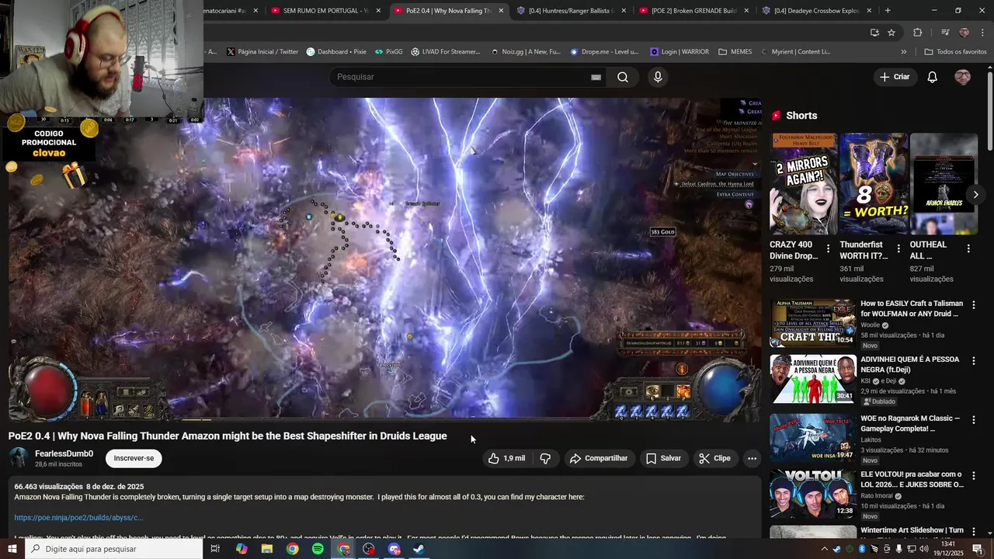Like the video with thumbs-up button
Image resolution: width=994 pixels, height=559 pixels.
pos(506,458)
